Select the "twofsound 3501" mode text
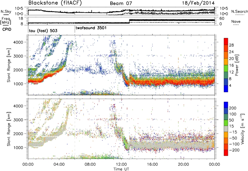 coord(91,28)
